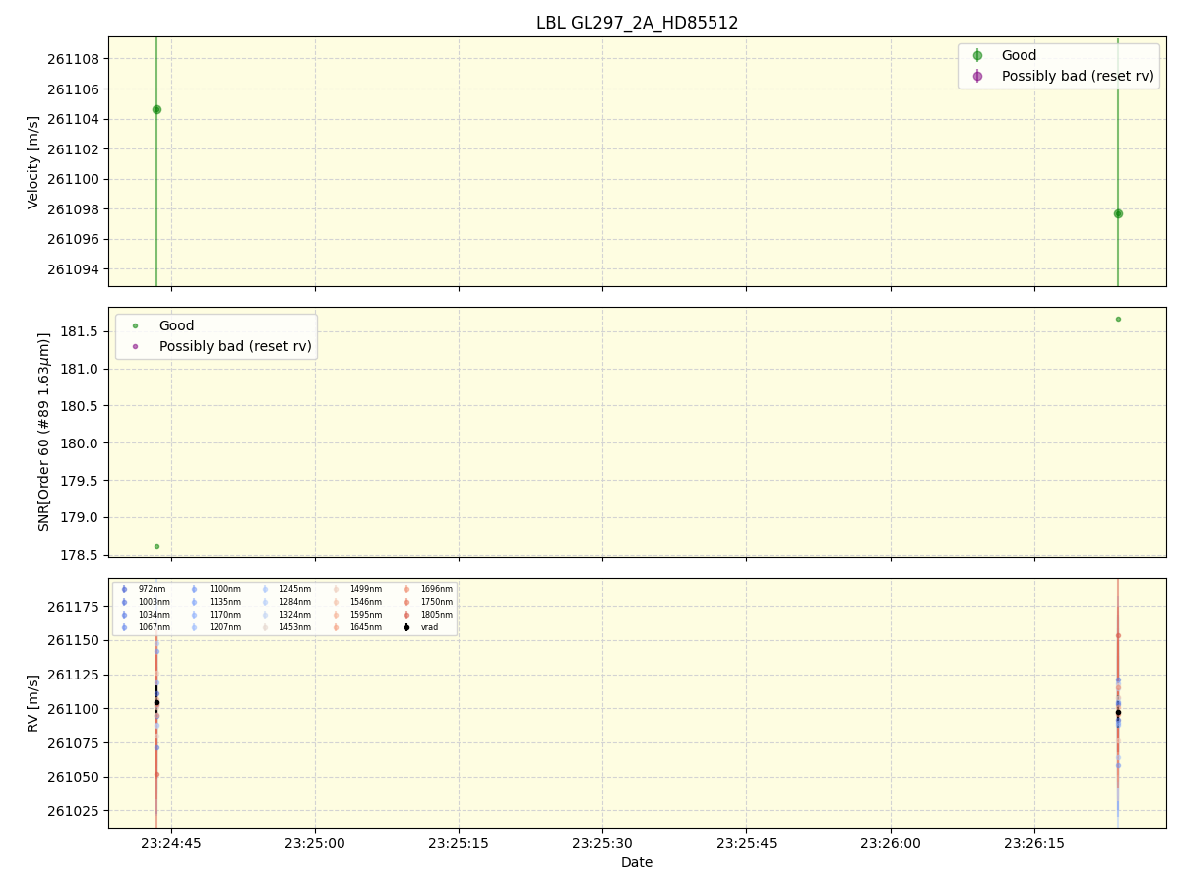
Task: Click the 23:26:15 date tick label
Action: pyautogui.click(x=1034, y=843)
